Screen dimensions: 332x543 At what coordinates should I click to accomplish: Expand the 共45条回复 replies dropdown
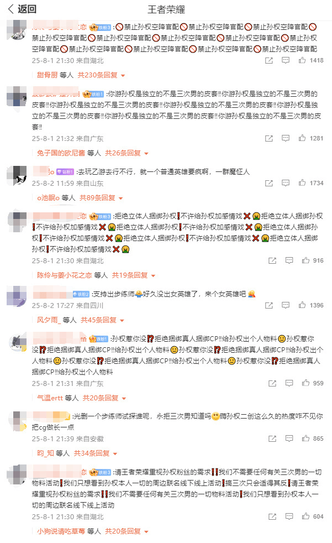[x=102, y=320]
